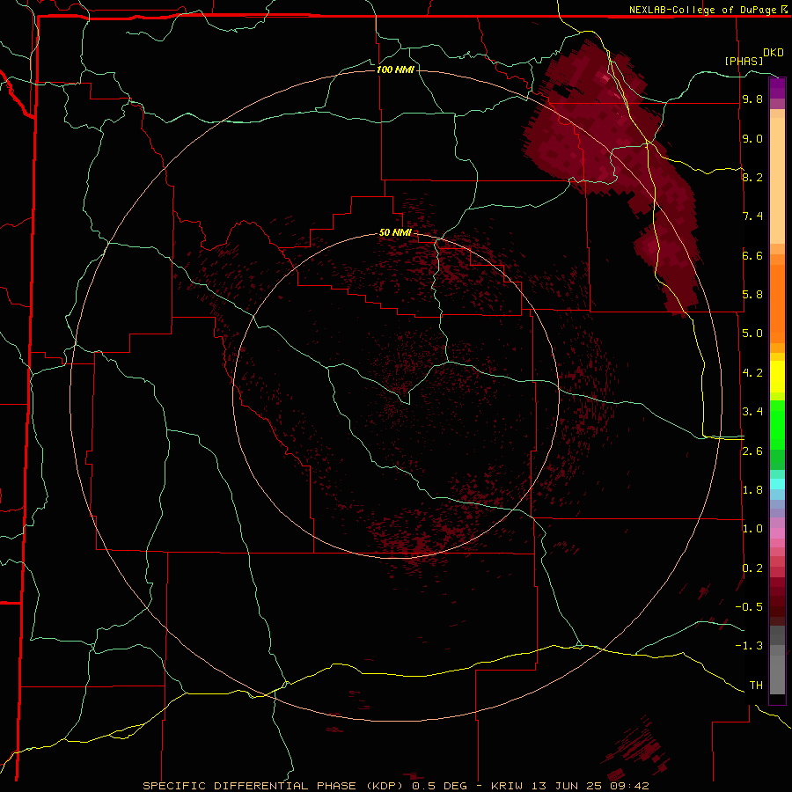The image size is (792, 792).
Task: Click the [PHAS] units label
Action: tap(744, 61)
